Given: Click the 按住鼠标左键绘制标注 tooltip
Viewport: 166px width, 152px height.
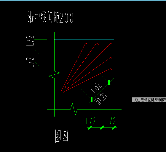Looking at the screenshot, I should [x=149, y=100].
